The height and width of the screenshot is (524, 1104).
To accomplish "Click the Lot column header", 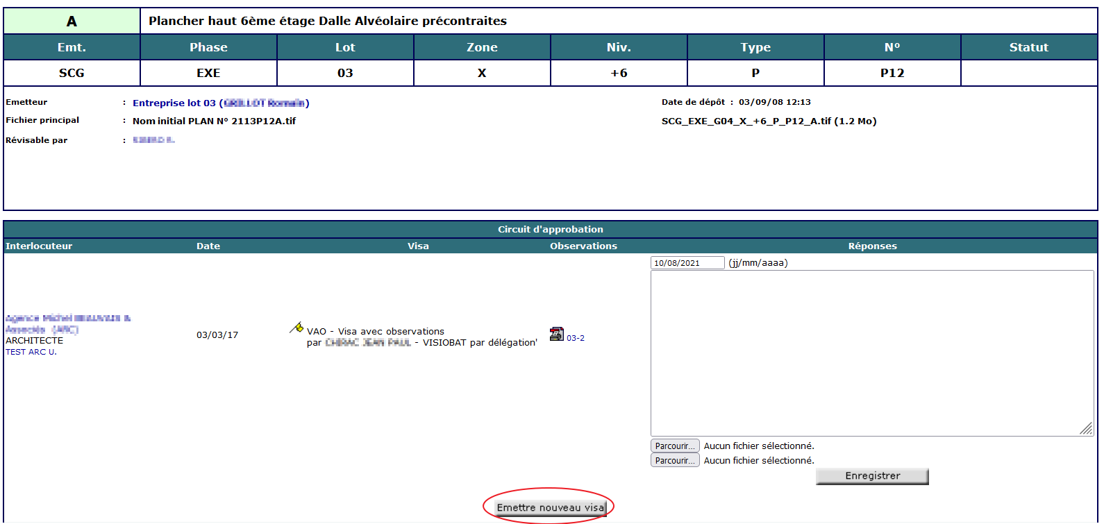I will pyautogui.click(x=345, y=47).
